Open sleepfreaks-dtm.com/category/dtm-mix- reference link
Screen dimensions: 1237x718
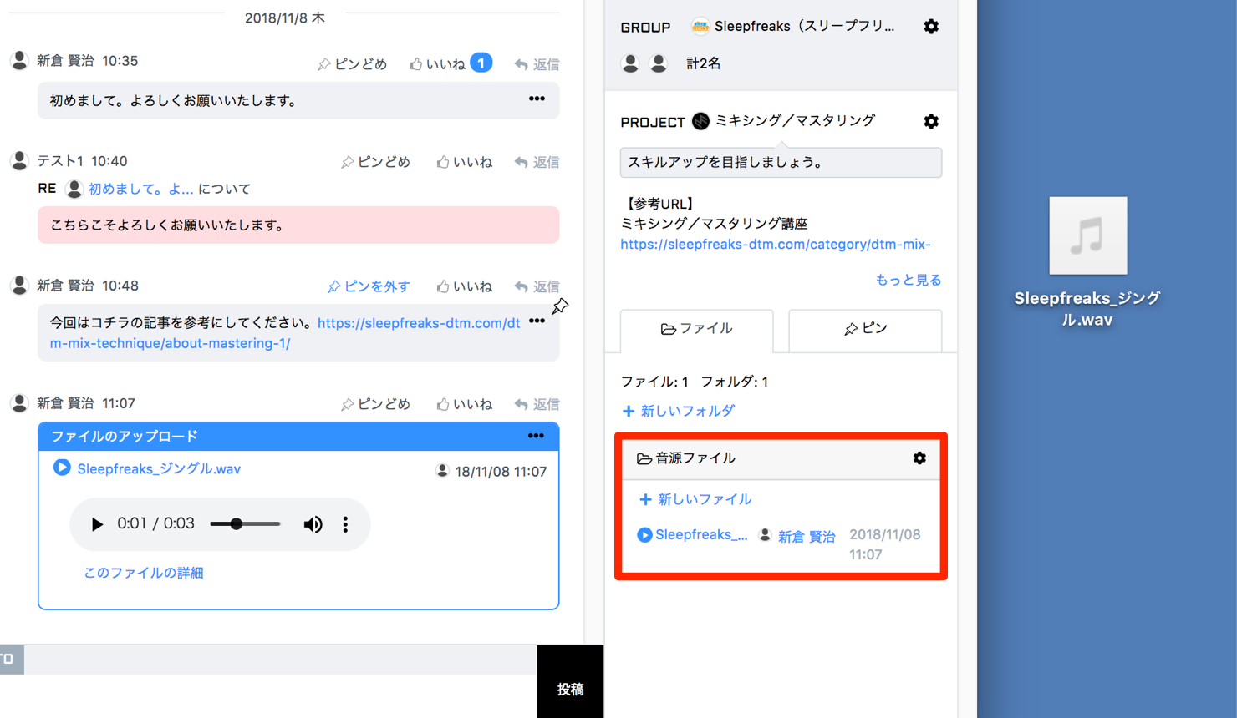coord(776,244)
